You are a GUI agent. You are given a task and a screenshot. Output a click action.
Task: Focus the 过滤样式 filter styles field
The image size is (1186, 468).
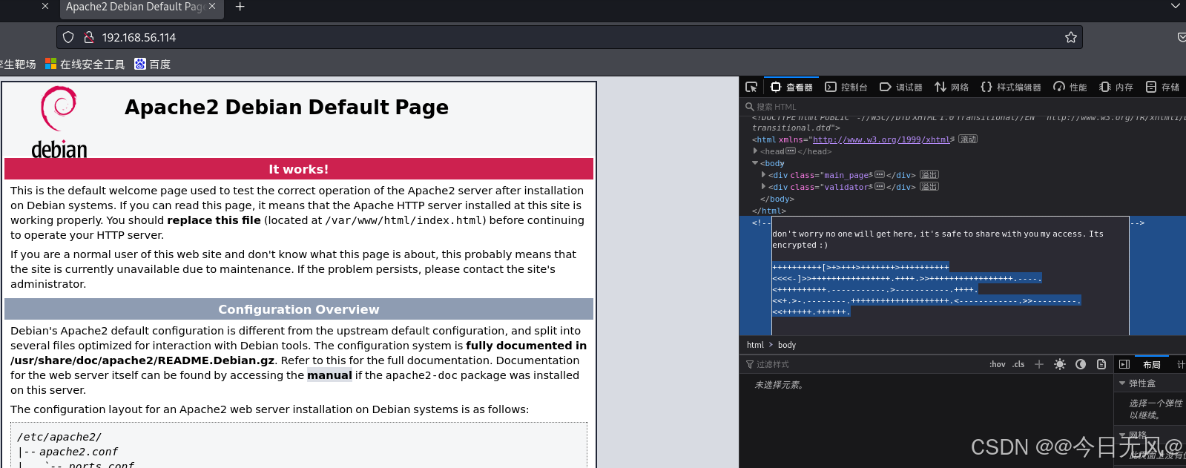860,364
